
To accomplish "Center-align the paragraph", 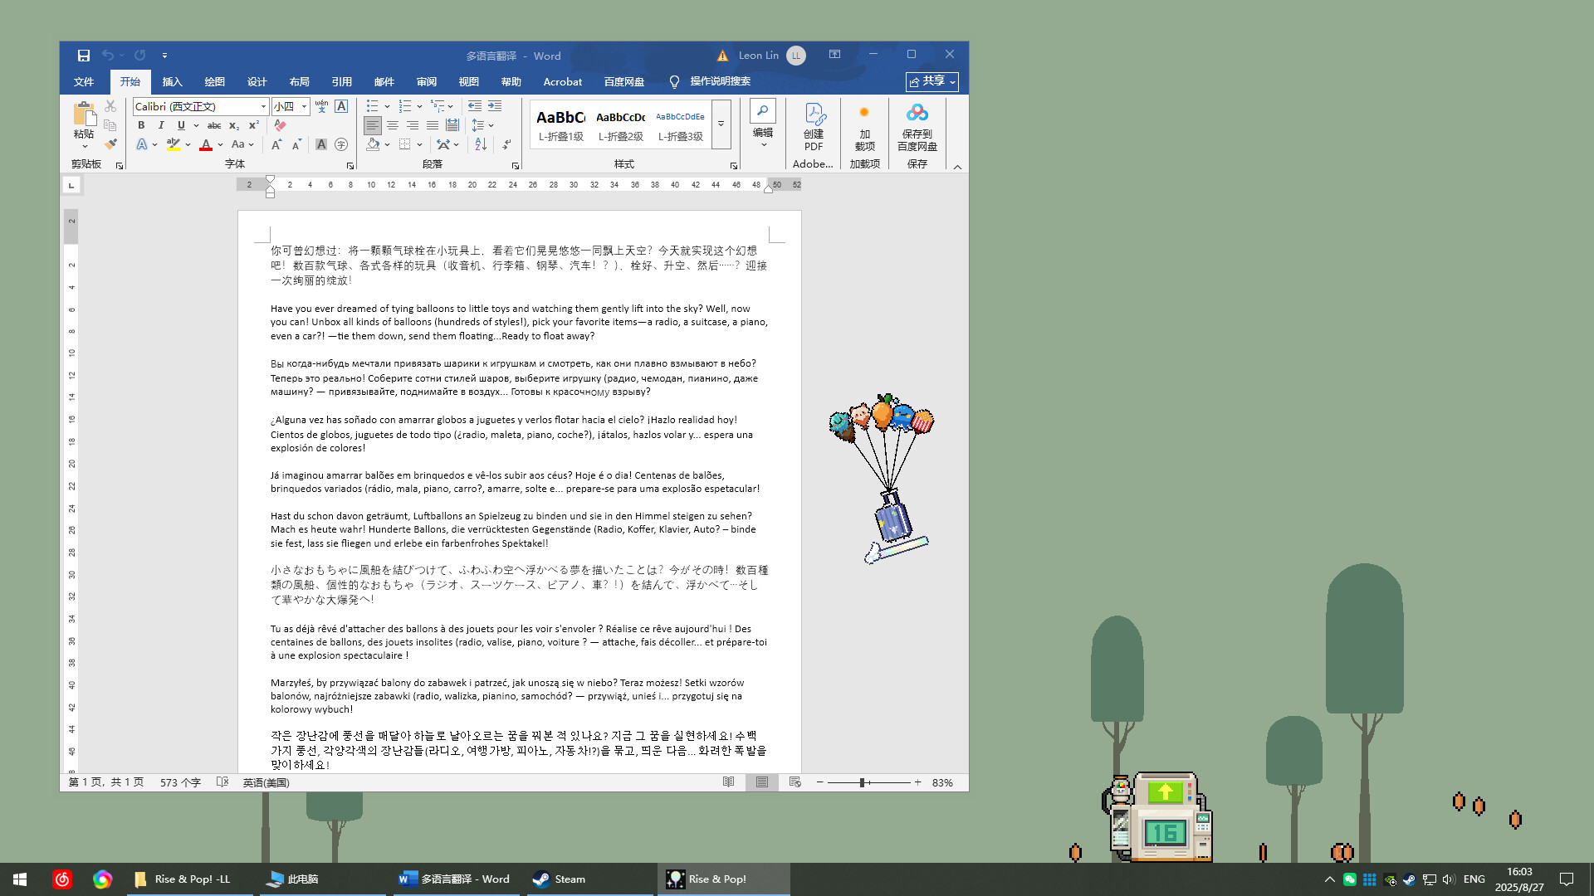I will [391, 125].
